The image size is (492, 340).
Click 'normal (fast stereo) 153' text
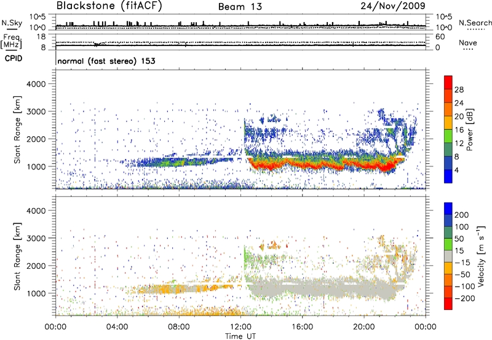(106, 61)
